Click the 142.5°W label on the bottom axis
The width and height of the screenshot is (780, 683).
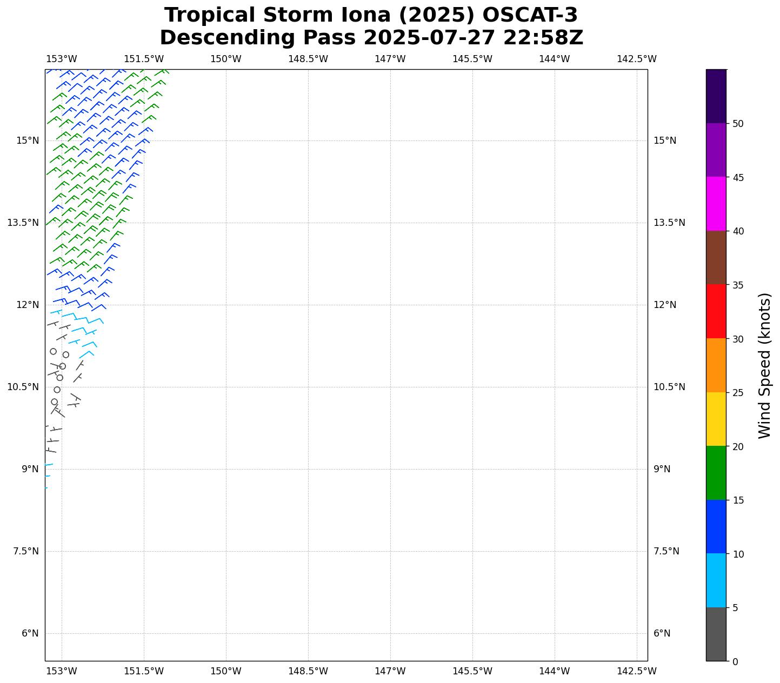636,671
